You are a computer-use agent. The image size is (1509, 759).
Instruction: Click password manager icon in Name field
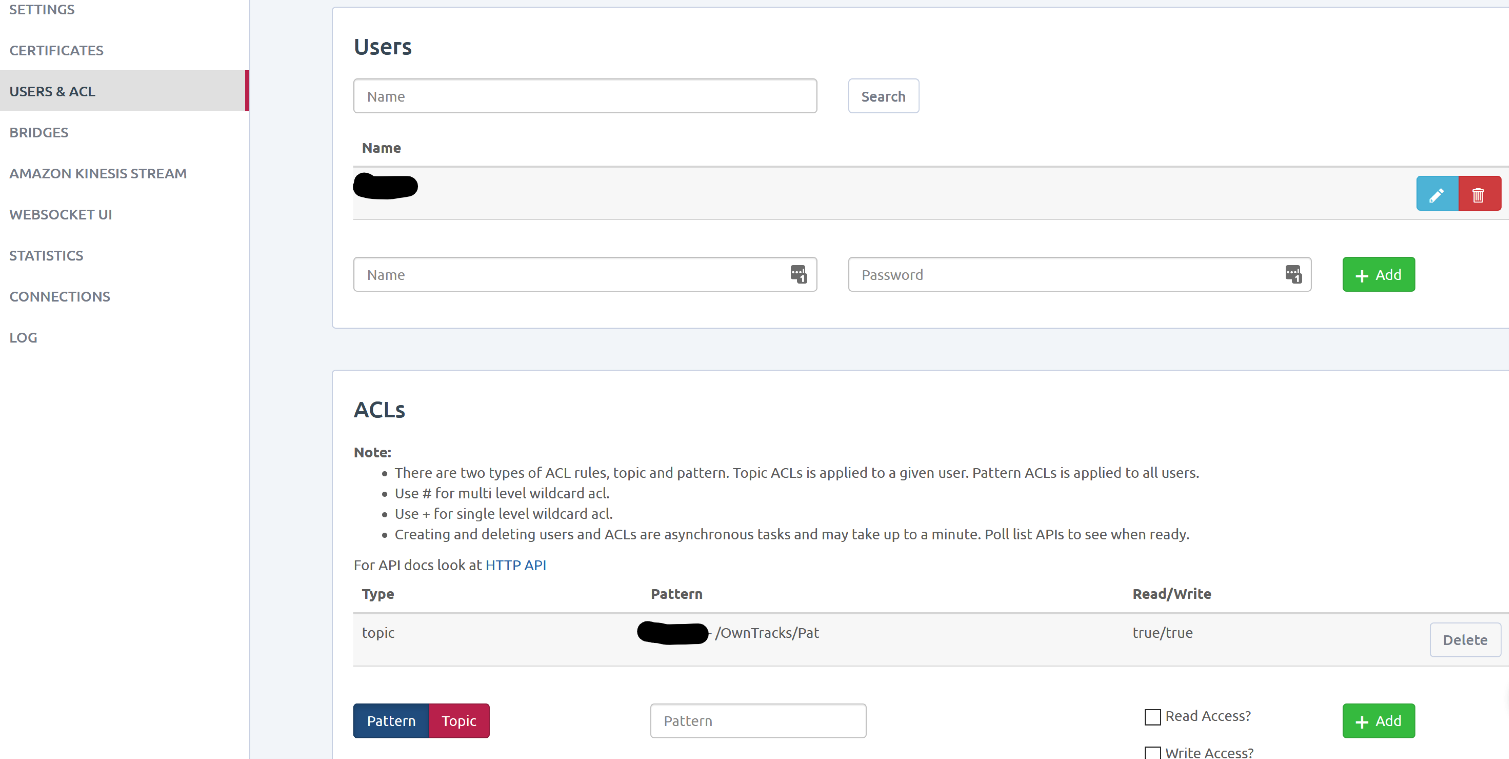click(798, 274)
